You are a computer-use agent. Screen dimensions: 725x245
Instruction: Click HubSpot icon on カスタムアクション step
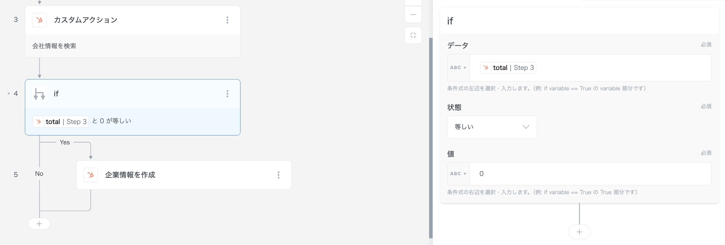pyautogui.click(x=39, y=20)
